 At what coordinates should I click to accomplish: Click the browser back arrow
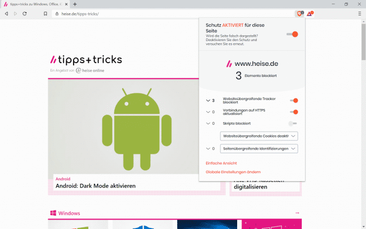(6, 13)
